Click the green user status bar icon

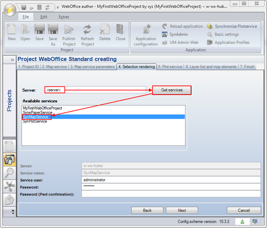(x=242, y=222)
